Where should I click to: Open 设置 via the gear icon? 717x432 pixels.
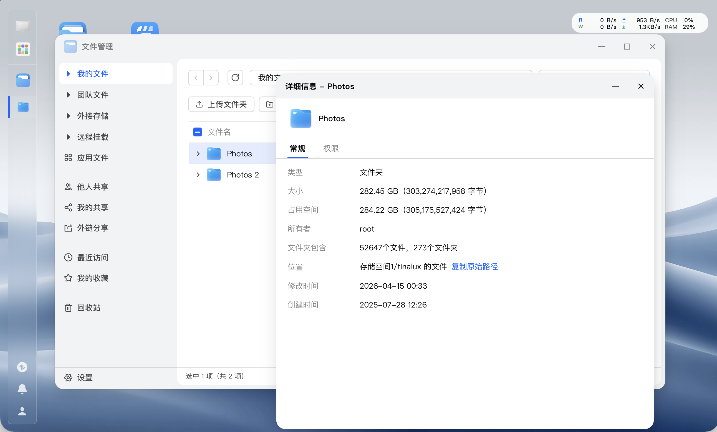point(78,378)
